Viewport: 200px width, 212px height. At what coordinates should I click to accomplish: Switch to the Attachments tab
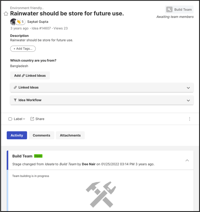coord(70,135)
